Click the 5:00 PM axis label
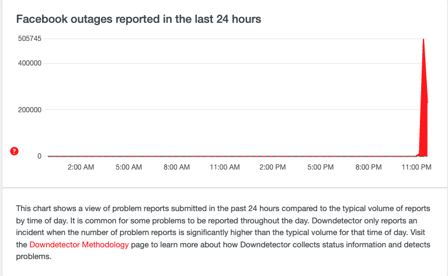448x276 pixels. point(321,167)
